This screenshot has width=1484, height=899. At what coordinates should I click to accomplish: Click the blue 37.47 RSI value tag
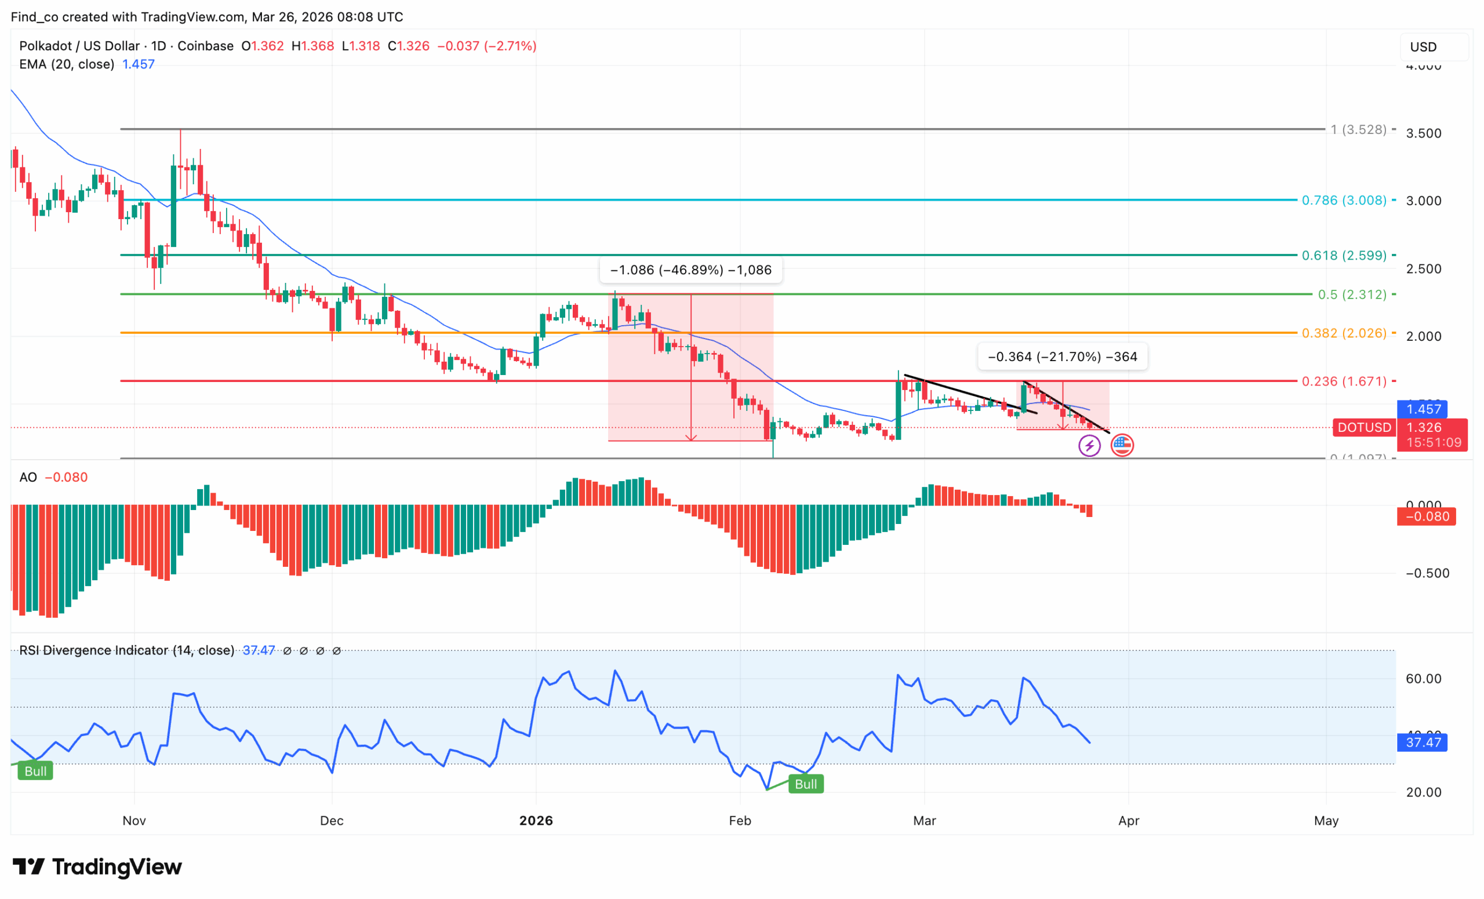click(x=1422, y=743)
